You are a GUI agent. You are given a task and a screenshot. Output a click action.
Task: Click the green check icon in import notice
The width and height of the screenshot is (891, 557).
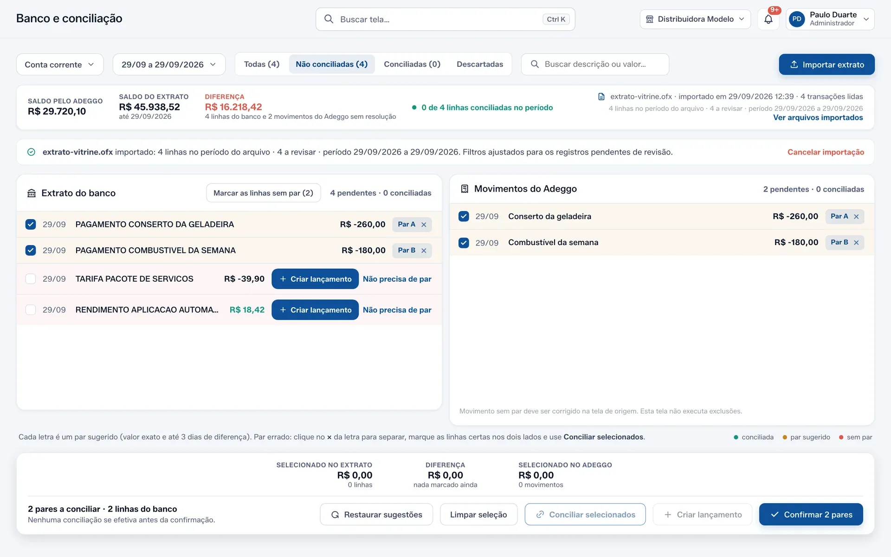point(31,152)
